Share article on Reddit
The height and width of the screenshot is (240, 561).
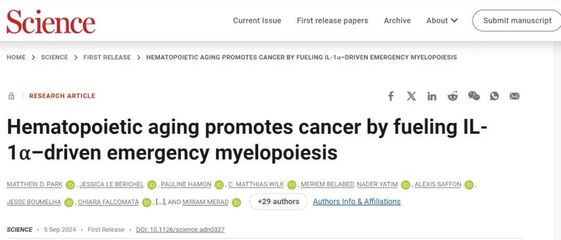pyautogui.click(x=452, y=96)
